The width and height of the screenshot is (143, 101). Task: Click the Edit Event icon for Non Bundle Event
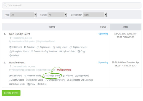click(10, 47)
